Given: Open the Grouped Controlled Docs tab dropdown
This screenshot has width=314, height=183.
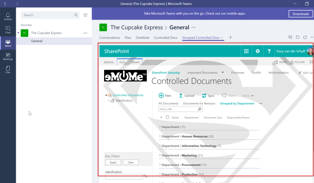Looking at the screenshot, I should [222, 38].
